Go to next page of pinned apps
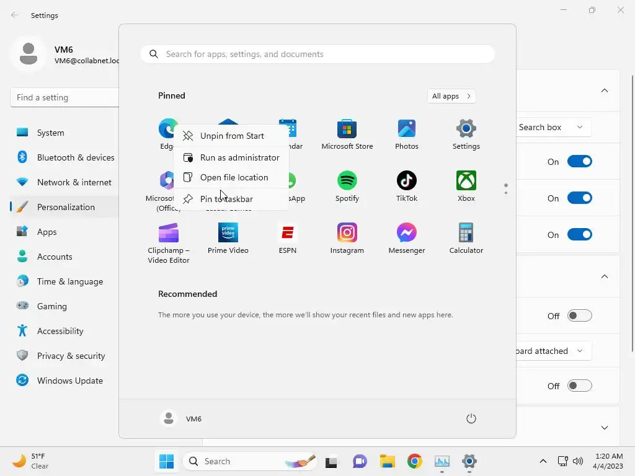The height and width of the screenshot is (476, 635). coord(506,193)
